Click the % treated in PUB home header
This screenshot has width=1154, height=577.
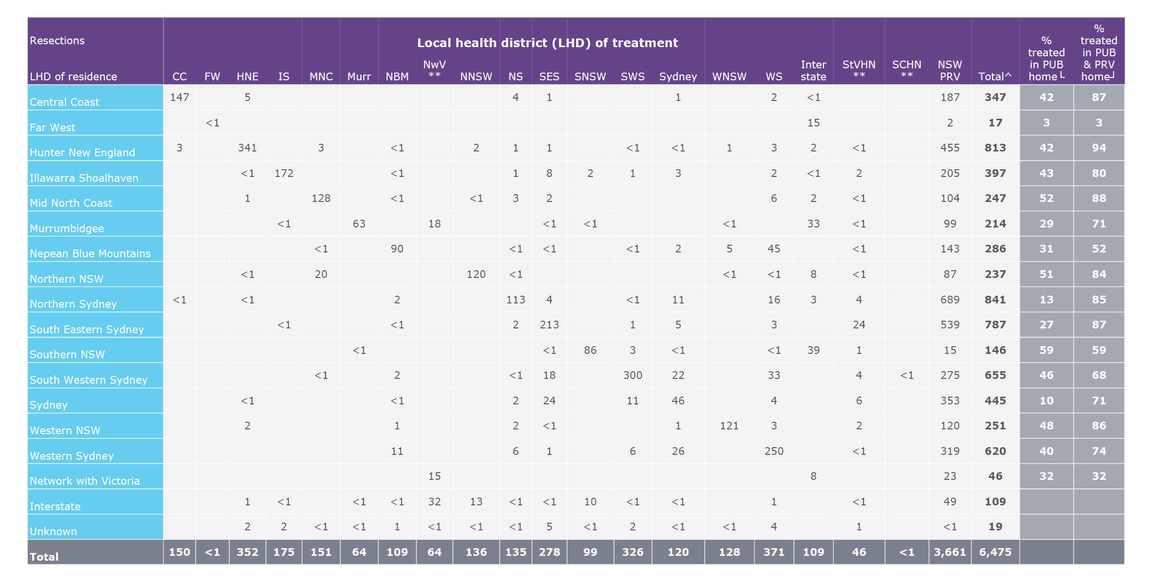coord(1046,58)
